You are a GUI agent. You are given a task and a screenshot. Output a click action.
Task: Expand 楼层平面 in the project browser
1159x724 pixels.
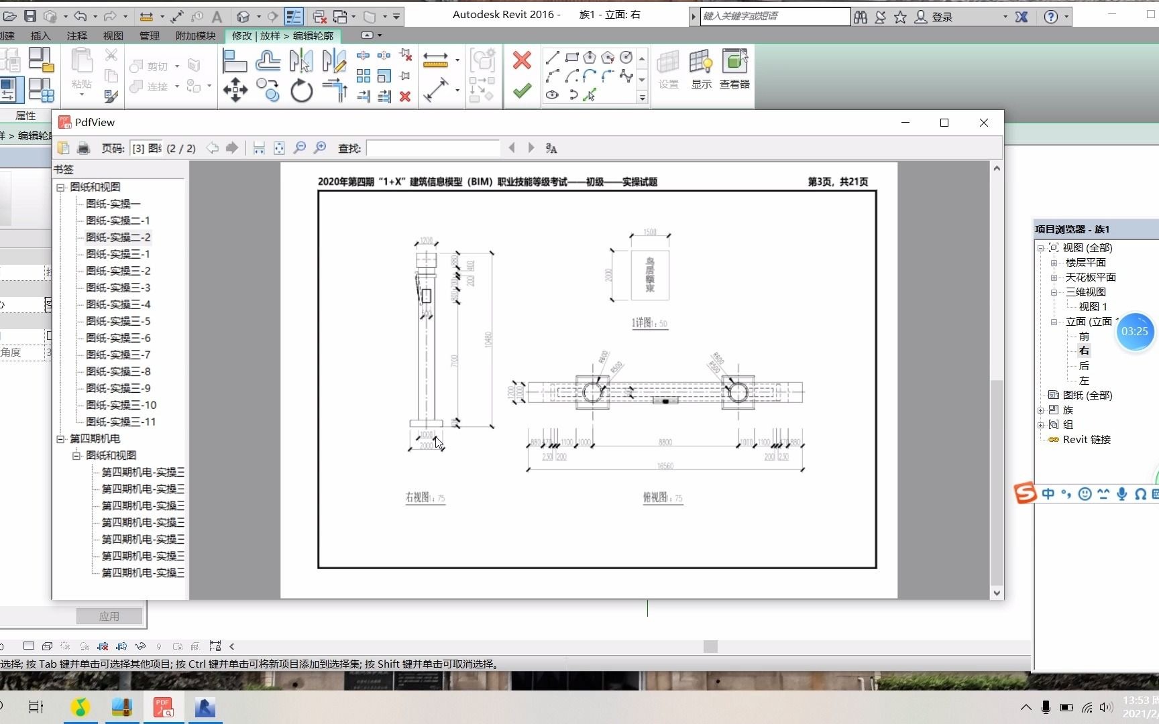click(1054, 262)
